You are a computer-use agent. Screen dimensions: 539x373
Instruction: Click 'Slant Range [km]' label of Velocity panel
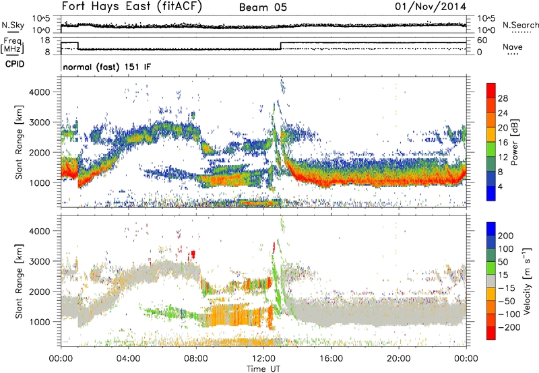pos(19,281)
